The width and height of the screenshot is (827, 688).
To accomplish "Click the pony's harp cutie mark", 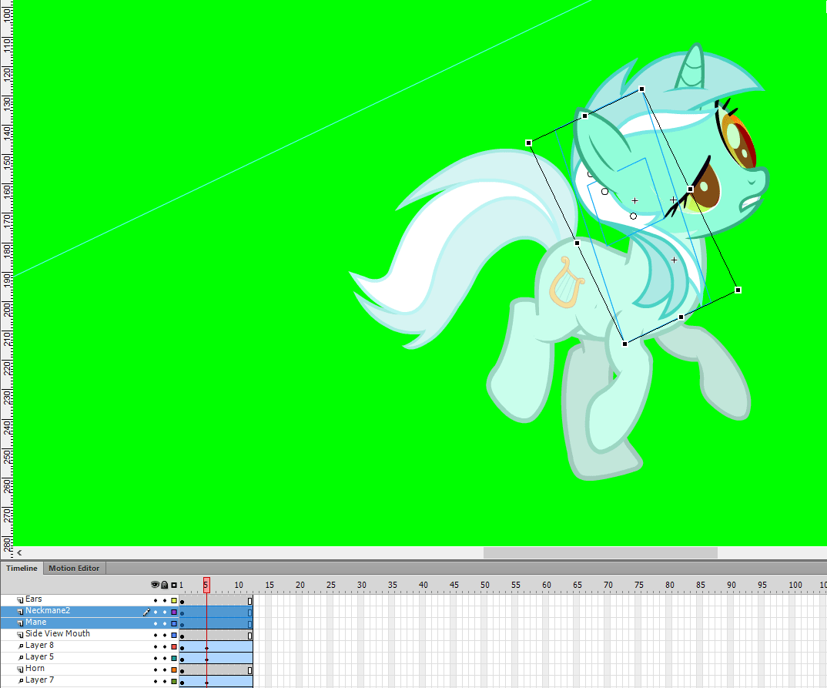I will point(566,283).
